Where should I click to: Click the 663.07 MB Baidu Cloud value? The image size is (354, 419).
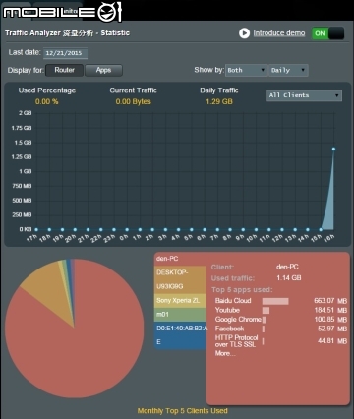click(x=330, y=301)
